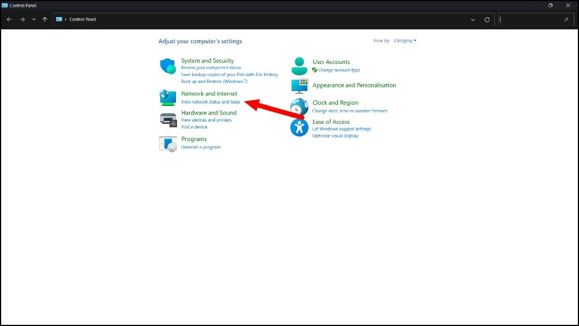Screen dimensions: 579x326
Task: Open User Accounts heading link
Action: coord(331,62)
